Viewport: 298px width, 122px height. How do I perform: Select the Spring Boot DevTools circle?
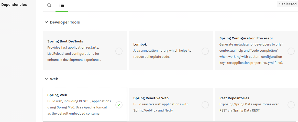(x=119, y=51)
